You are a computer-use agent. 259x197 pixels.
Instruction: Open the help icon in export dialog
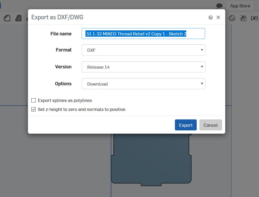coord(210,17)
